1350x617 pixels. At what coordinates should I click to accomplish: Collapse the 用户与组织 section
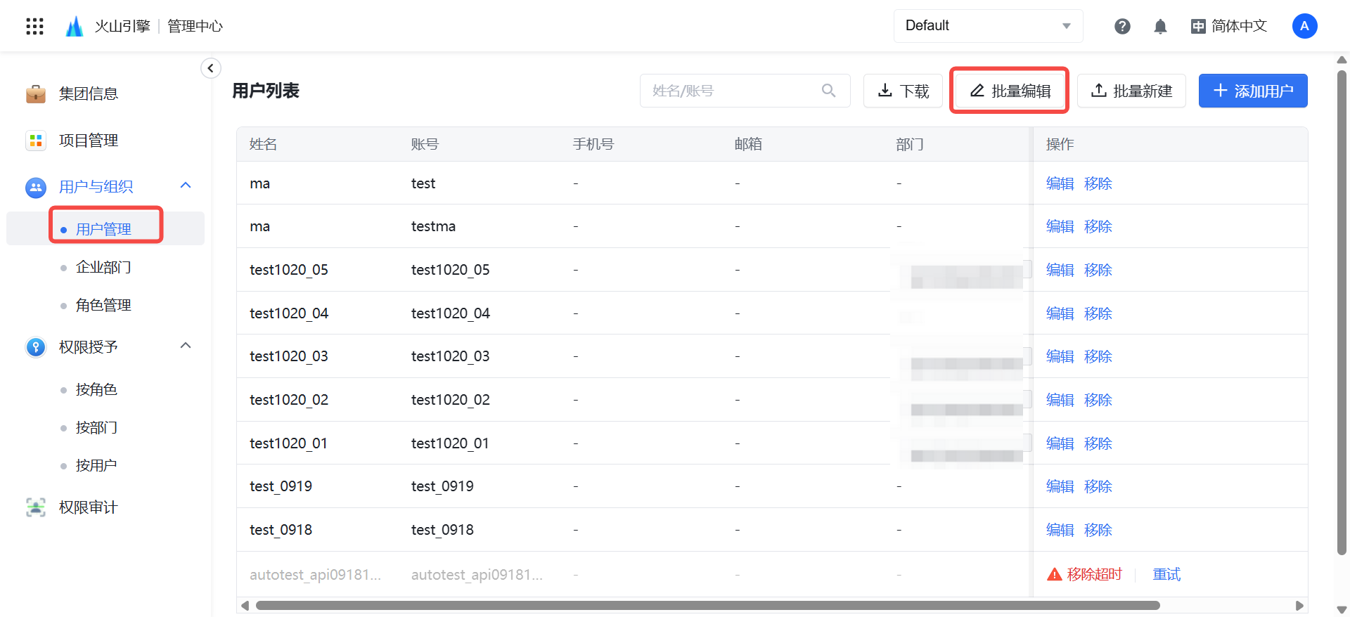[186, 186]
